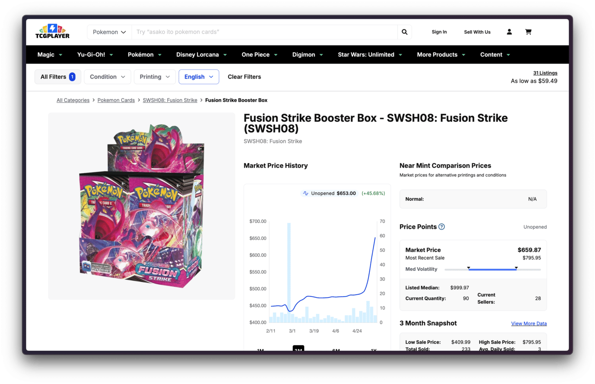Click the magnifying glass search button
This screenshot has height=384, width=595.
(404, 32)
